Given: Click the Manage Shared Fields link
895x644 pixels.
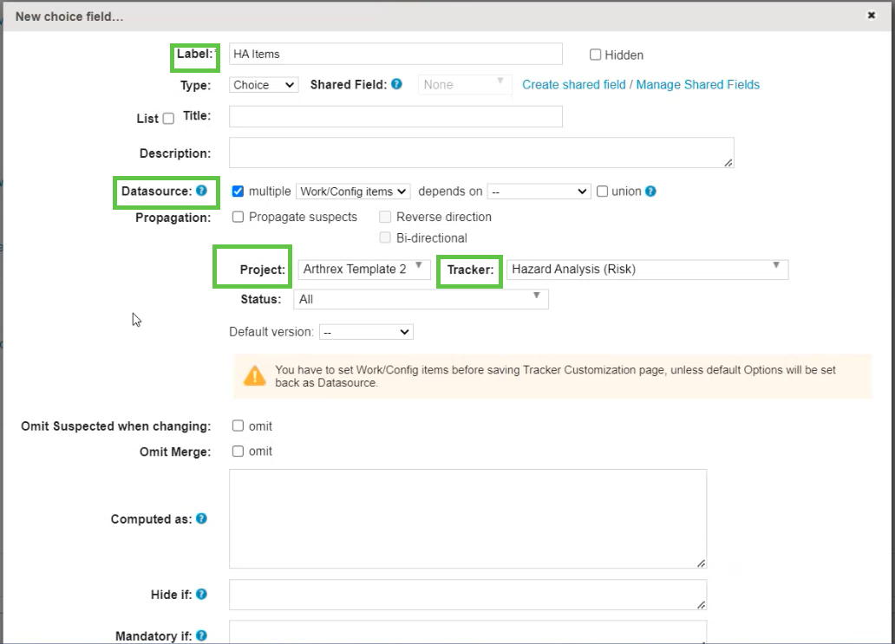Looking at the screenshot, I should click(697, 84).
